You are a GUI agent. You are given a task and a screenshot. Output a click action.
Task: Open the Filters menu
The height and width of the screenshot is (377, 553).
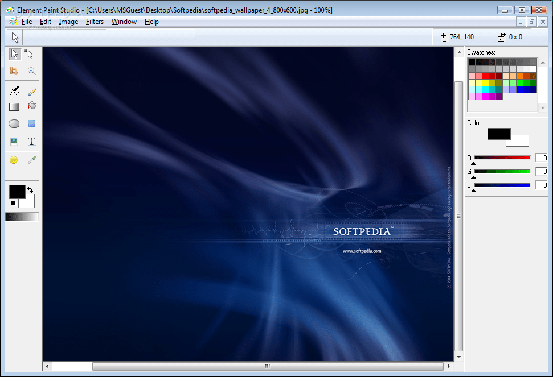[x=95, y=22]
